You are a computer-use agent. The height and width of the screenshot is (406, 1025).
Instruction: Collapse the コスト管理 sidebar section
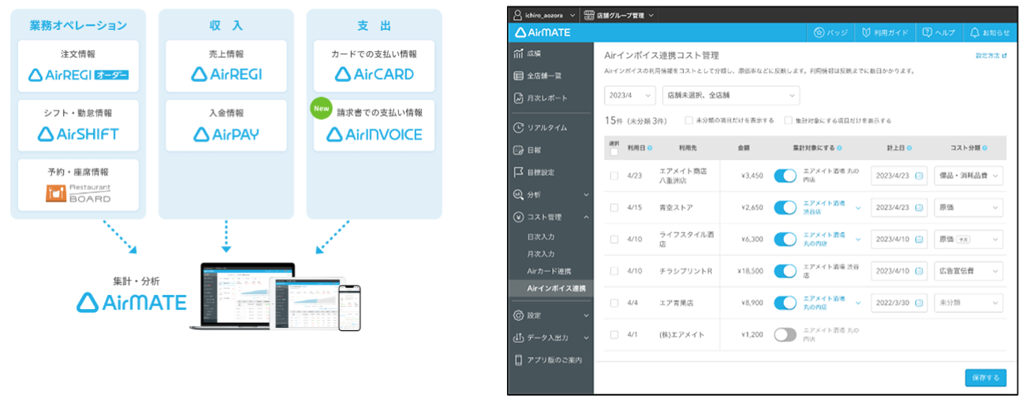pyautogui.click(x=550, y=216)
